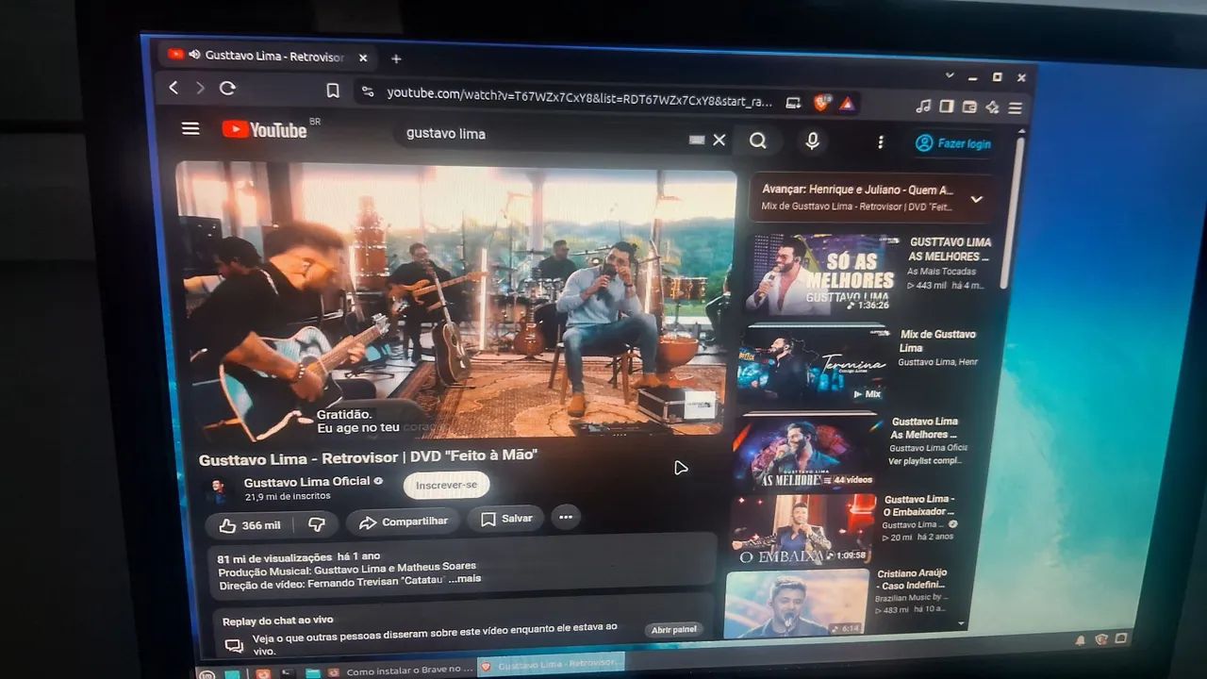Open Brave Wallet icon
Screen dimensions: 1207x679
(x=969, y=108)
